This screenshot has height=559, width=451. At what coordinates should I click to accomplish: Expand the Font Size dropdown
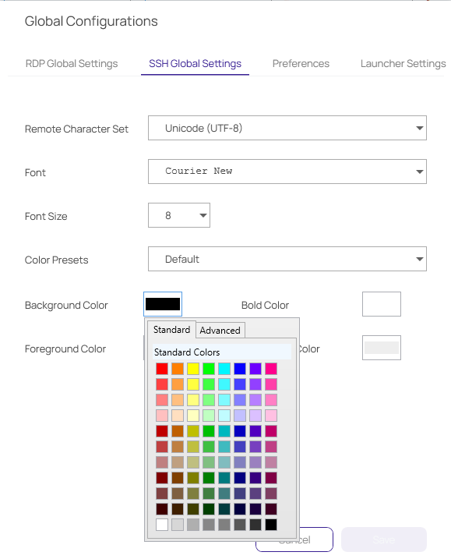(x=179, y=215)
